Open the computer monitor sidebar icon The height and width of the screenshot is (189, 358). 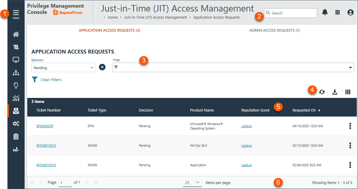[16, 60]
